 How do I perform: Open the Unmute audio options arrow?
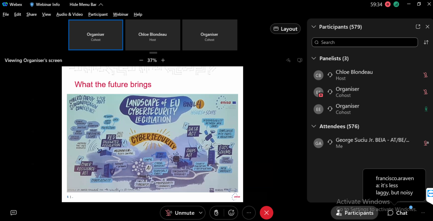point(200,213)
